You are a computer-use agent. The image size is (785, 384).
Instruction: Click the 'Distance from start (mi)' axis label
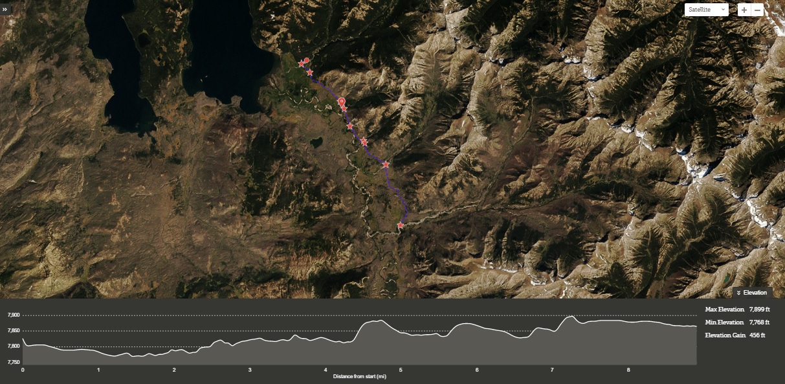[x=359, y=376]
